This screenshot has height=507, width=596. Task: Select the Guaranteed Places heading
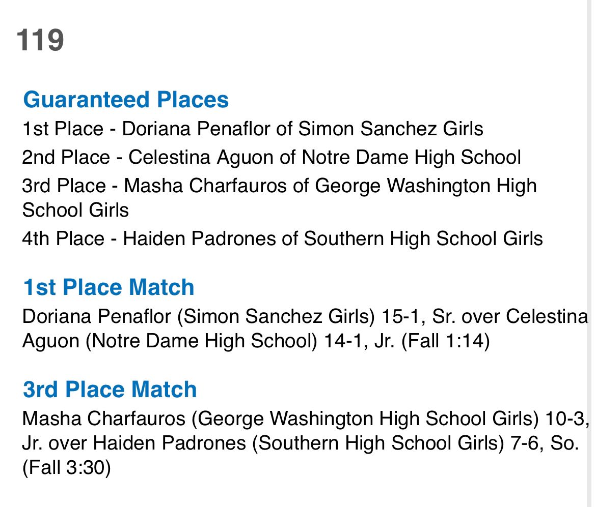[x=126, y=100]
